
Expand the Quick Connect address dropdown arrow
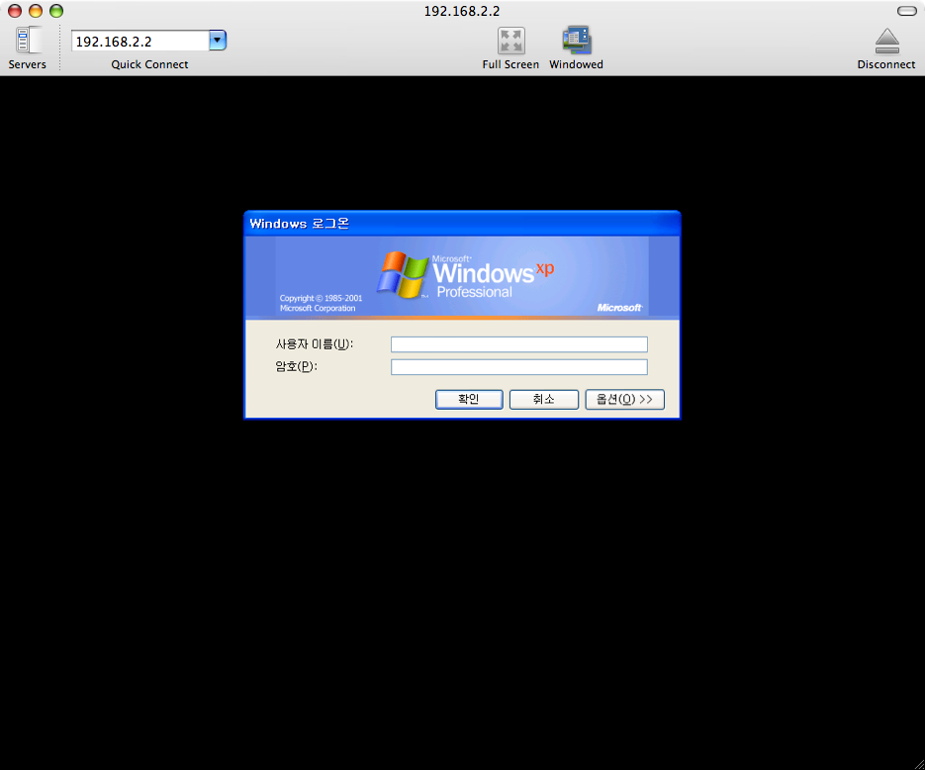[218, 41]
